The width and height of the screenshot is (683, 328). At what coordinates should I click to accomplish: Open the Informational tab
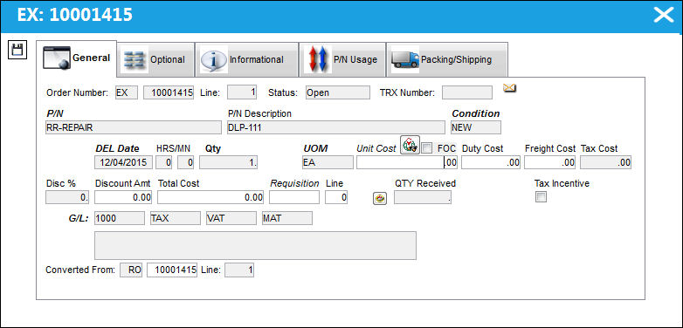246,59
